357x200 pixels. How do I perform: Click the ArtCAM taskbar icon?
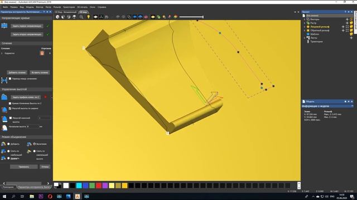coord(78,196)
